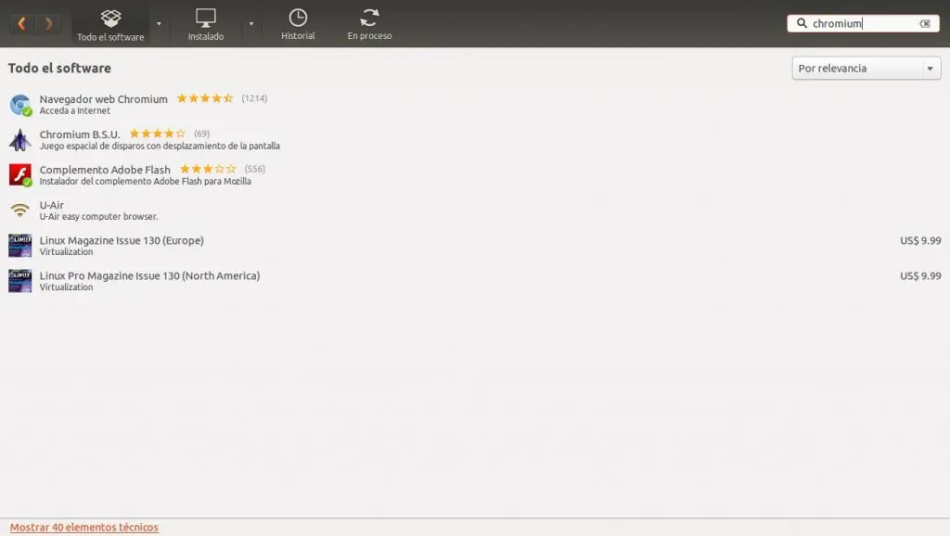Open the Por relevancia sort dropdown

(x=866, y=68)
